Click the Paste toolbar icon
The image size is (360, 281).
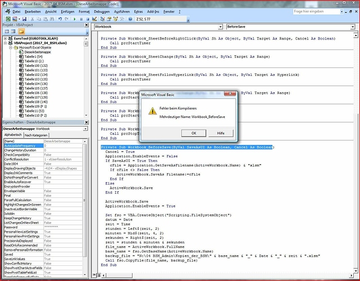tap(45, 19)
